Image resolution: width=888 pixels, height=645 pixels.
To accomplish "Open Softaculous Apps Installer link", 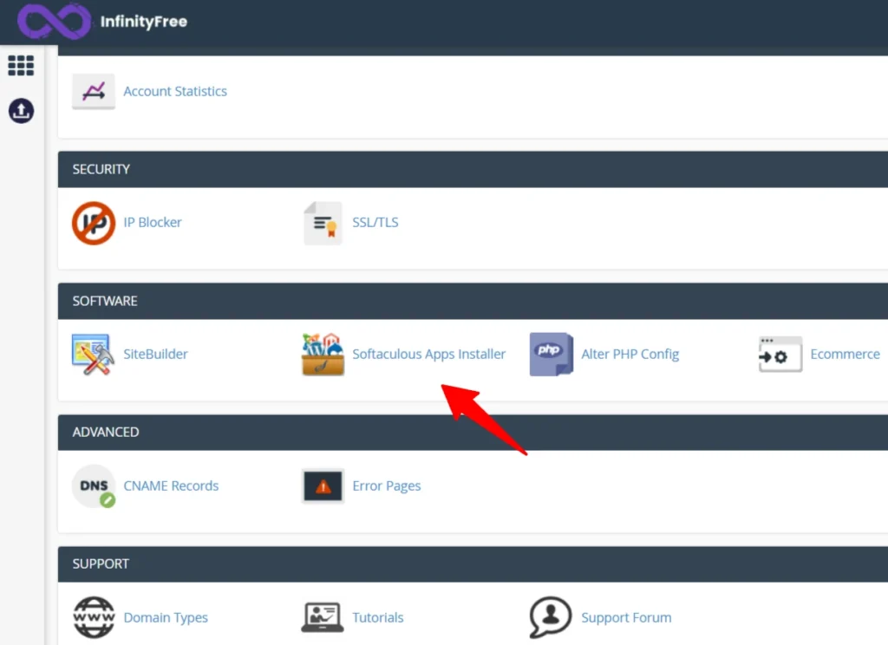I will tap(428, 354).
